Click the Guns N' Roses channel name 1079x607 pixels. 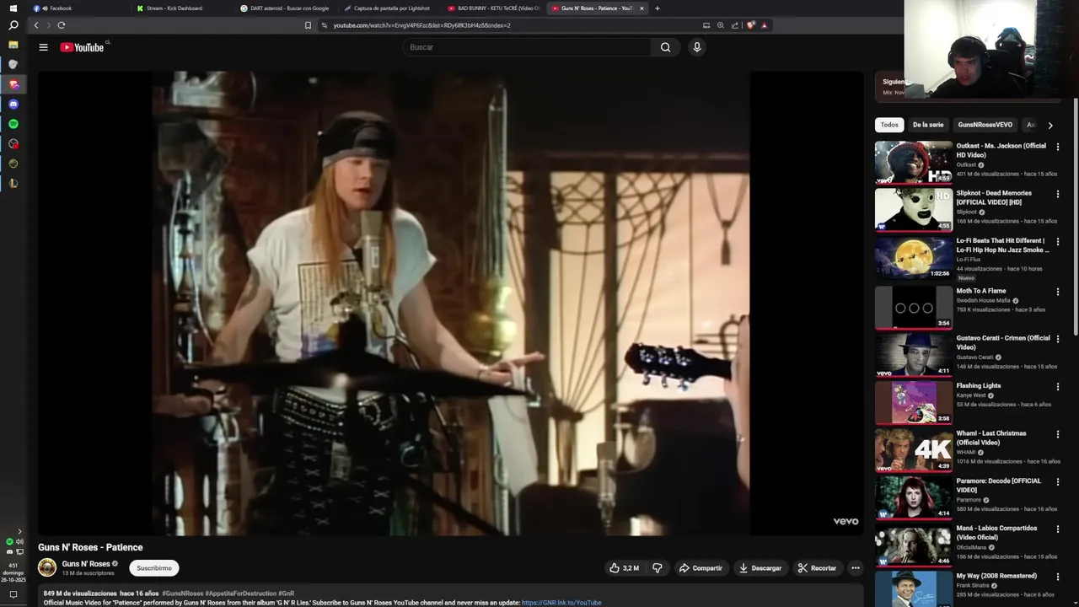pos(86,564)
